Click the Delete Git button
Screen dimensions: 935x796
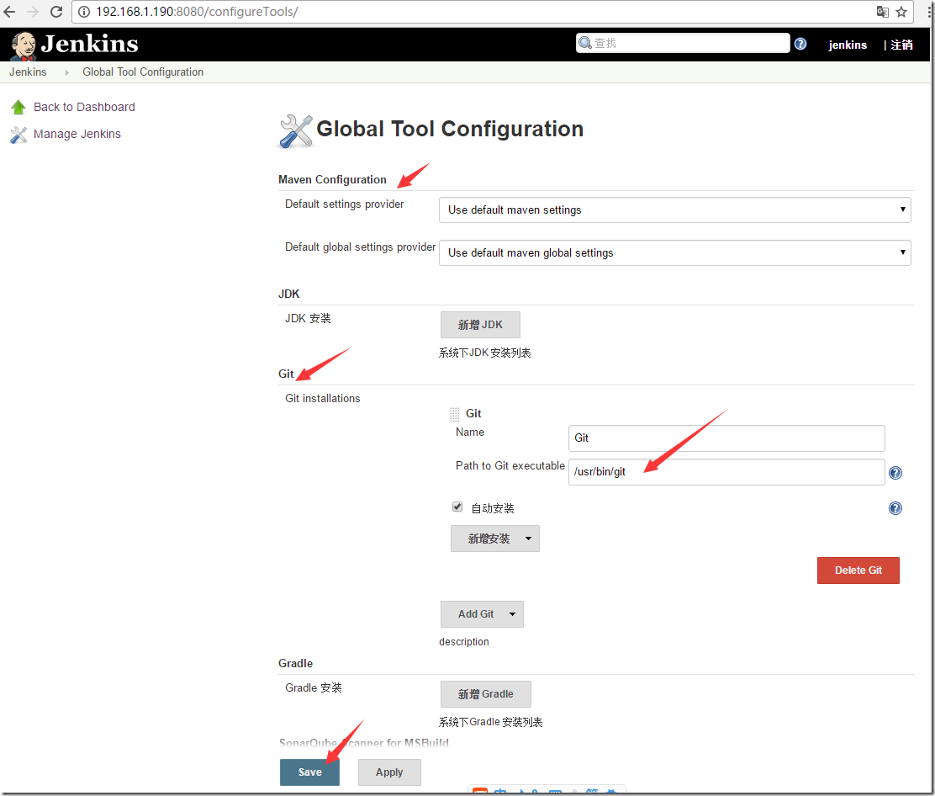[858, 570]
